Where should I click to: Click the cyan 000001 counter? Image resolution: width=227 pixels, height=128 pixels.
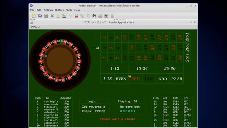click(x=128, y=111)
